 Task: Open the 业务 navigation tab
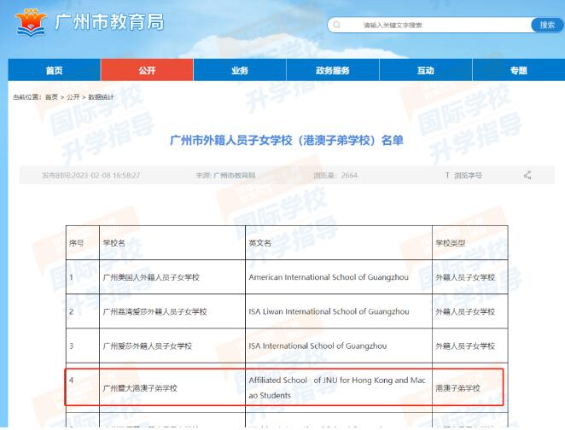240,70
